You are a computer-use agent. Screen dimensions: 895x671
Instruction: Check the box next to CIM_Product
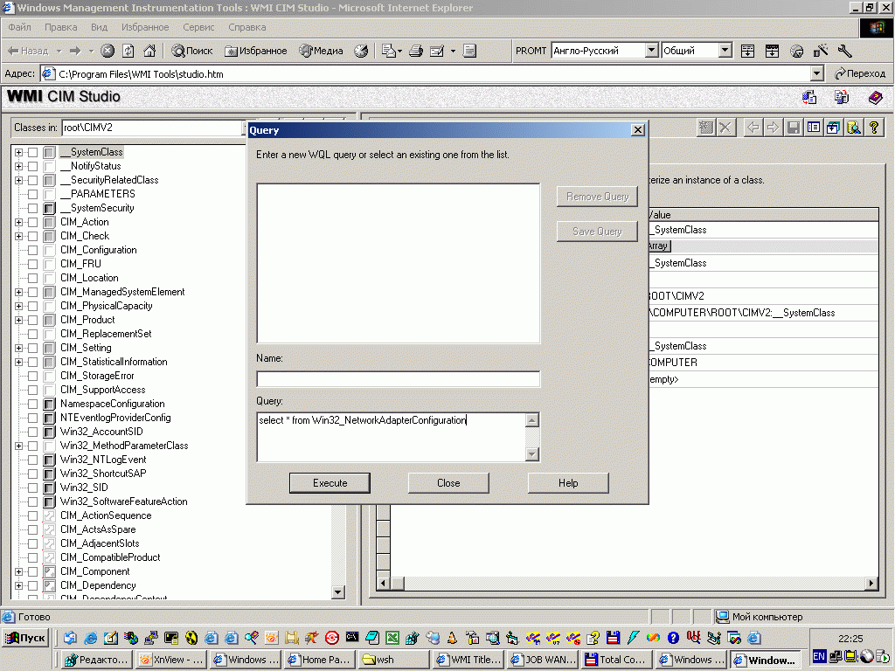pyautogui.click(x=33, y=320)
